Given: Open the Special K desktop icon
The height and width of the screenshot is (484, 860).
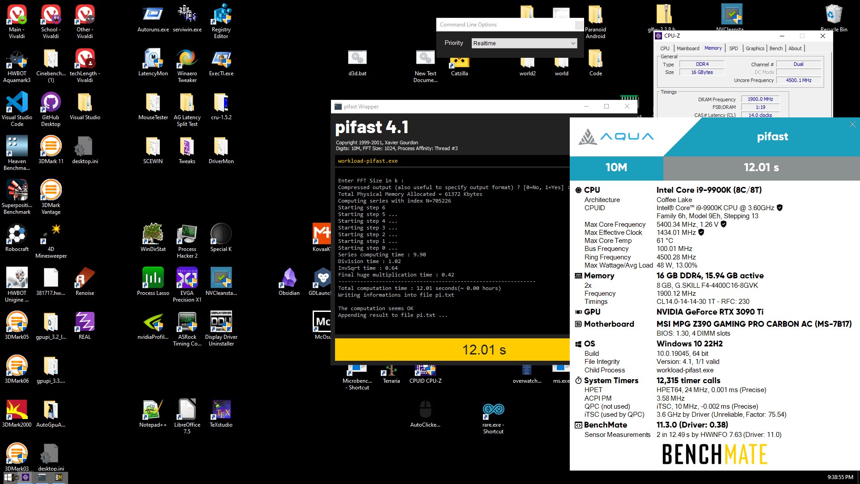Looking at the screenshot, I should [221, 238].
